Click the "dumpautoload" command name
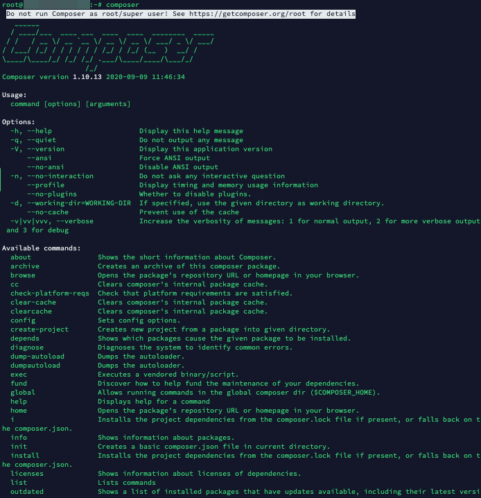Screen dimensions: 481x498 point(35,366)
